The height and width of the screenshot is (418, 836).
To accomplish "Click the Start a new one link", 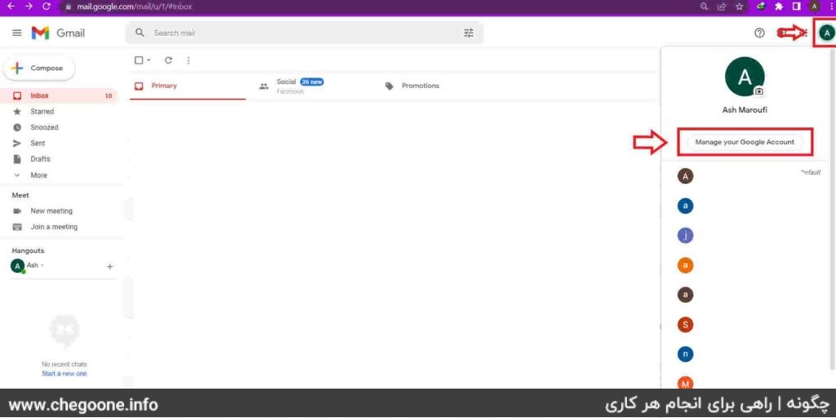I will [x=64, y=374].
